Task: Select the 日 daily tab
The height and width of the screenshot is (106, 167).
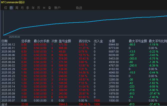Action: 11,8
